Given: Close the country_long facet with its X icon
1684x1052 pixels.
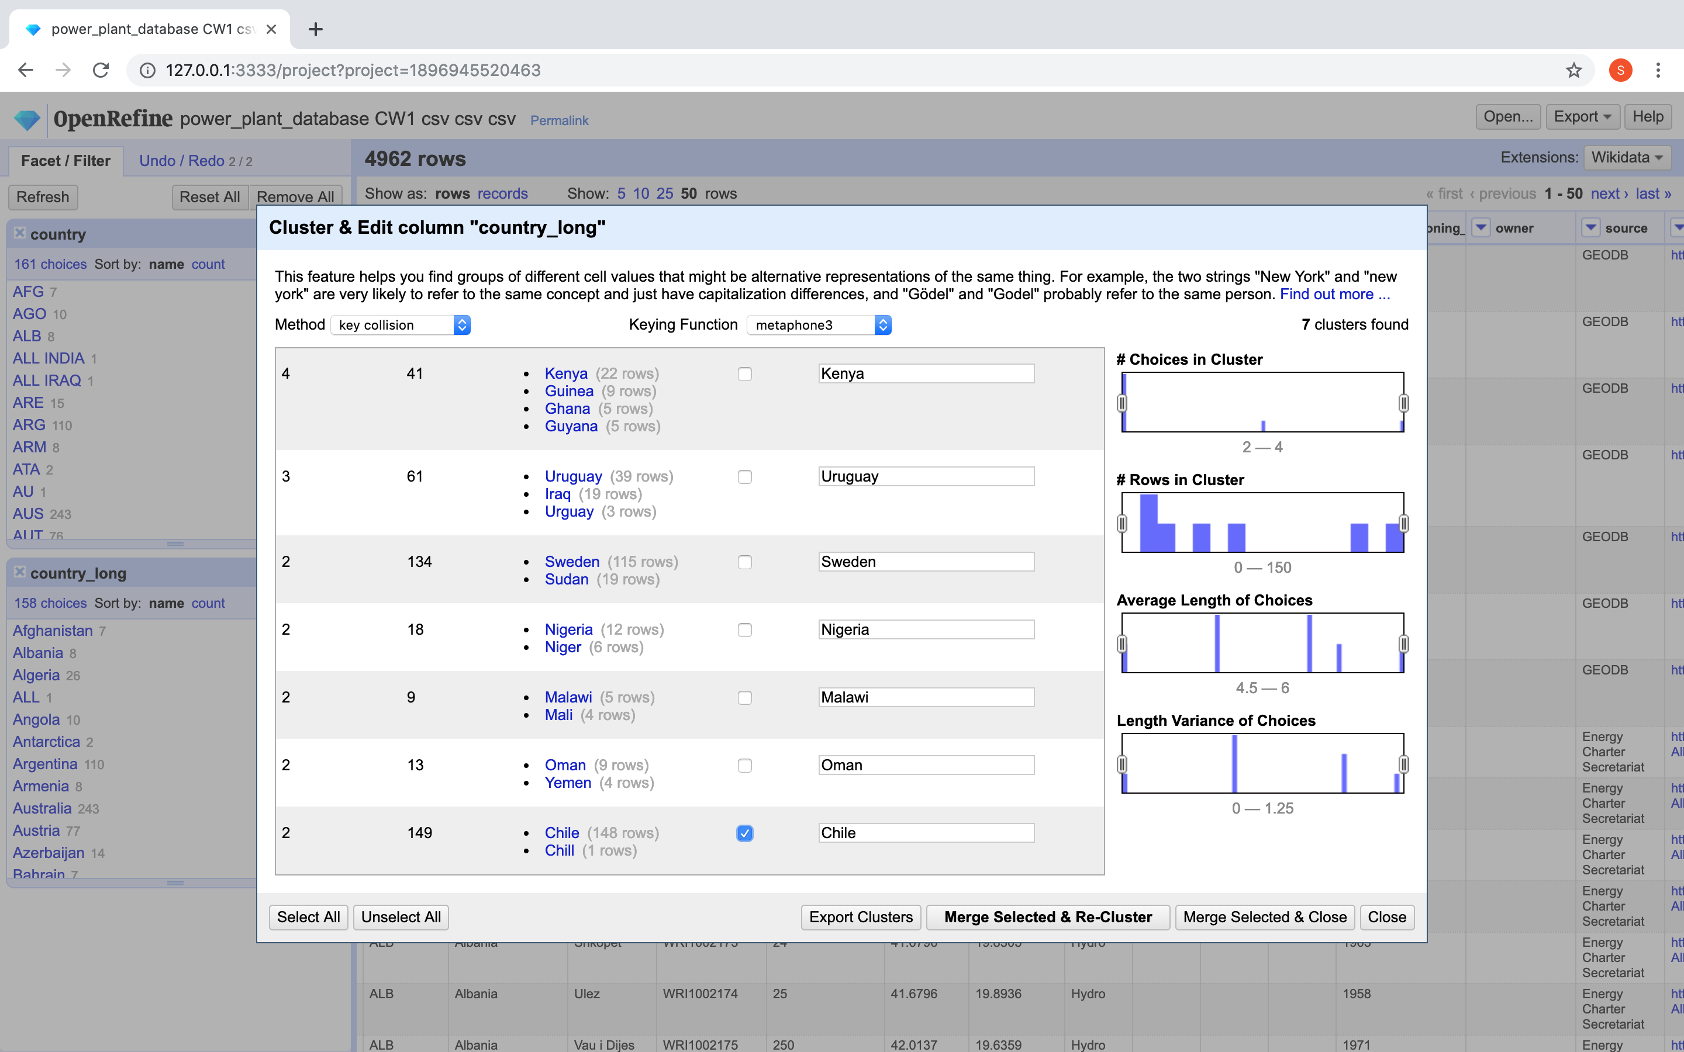Looking at the screenshot, I should (19, 572).
